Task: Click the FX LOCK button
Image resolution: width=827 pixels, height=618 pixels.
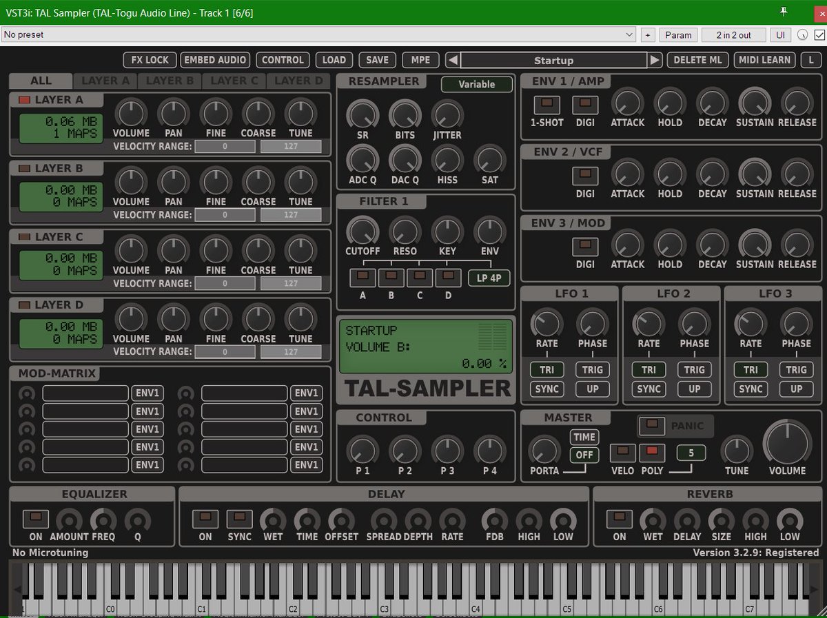Action: tap(150, 60)
